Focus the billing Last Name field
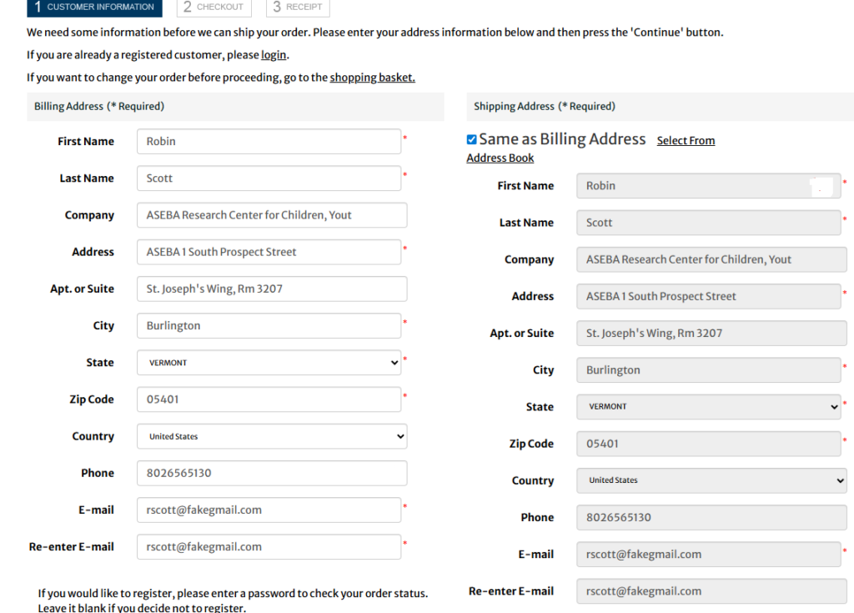 tap(269, 178)
